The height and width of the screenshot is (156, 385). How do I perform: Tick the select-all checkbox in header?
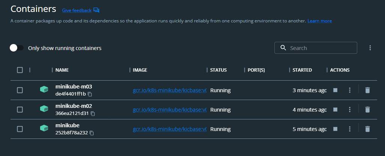[20, 70]
